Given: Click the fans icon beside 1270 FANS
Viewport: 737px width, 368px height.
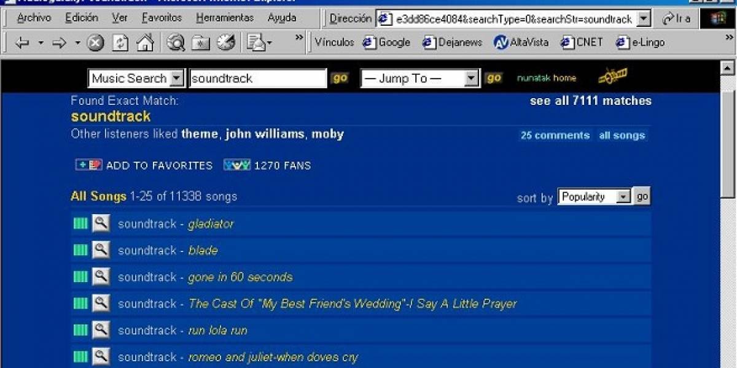Looking at the screenshot, I should click(236, 164).
